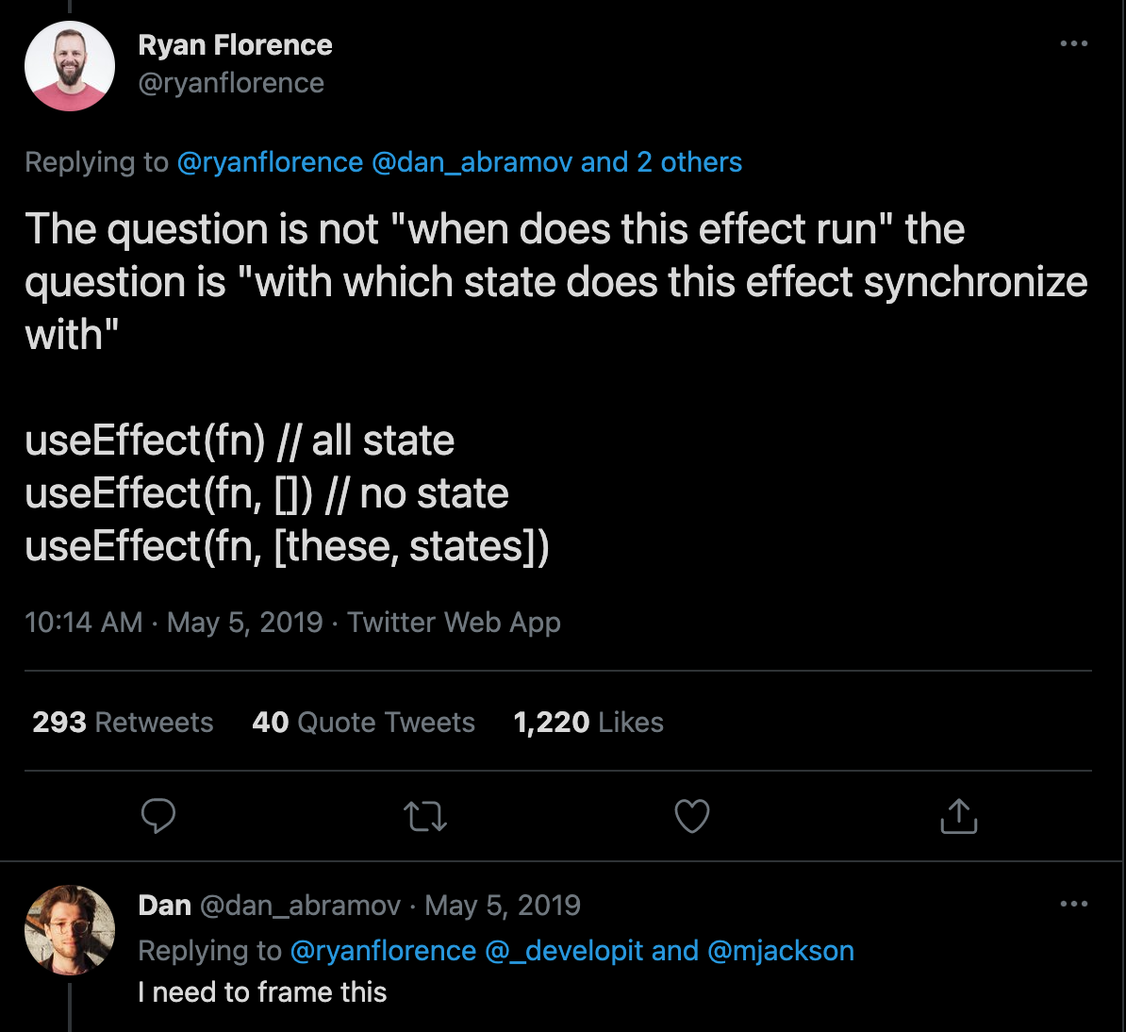Click @dan_abramov mention in replying-to line
1126x1032 pixels.
(x=472, y=162)
